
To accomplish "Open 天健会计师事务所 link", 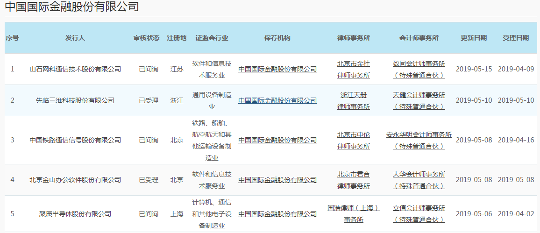I will pyautogui.click(x=419, y=100).
